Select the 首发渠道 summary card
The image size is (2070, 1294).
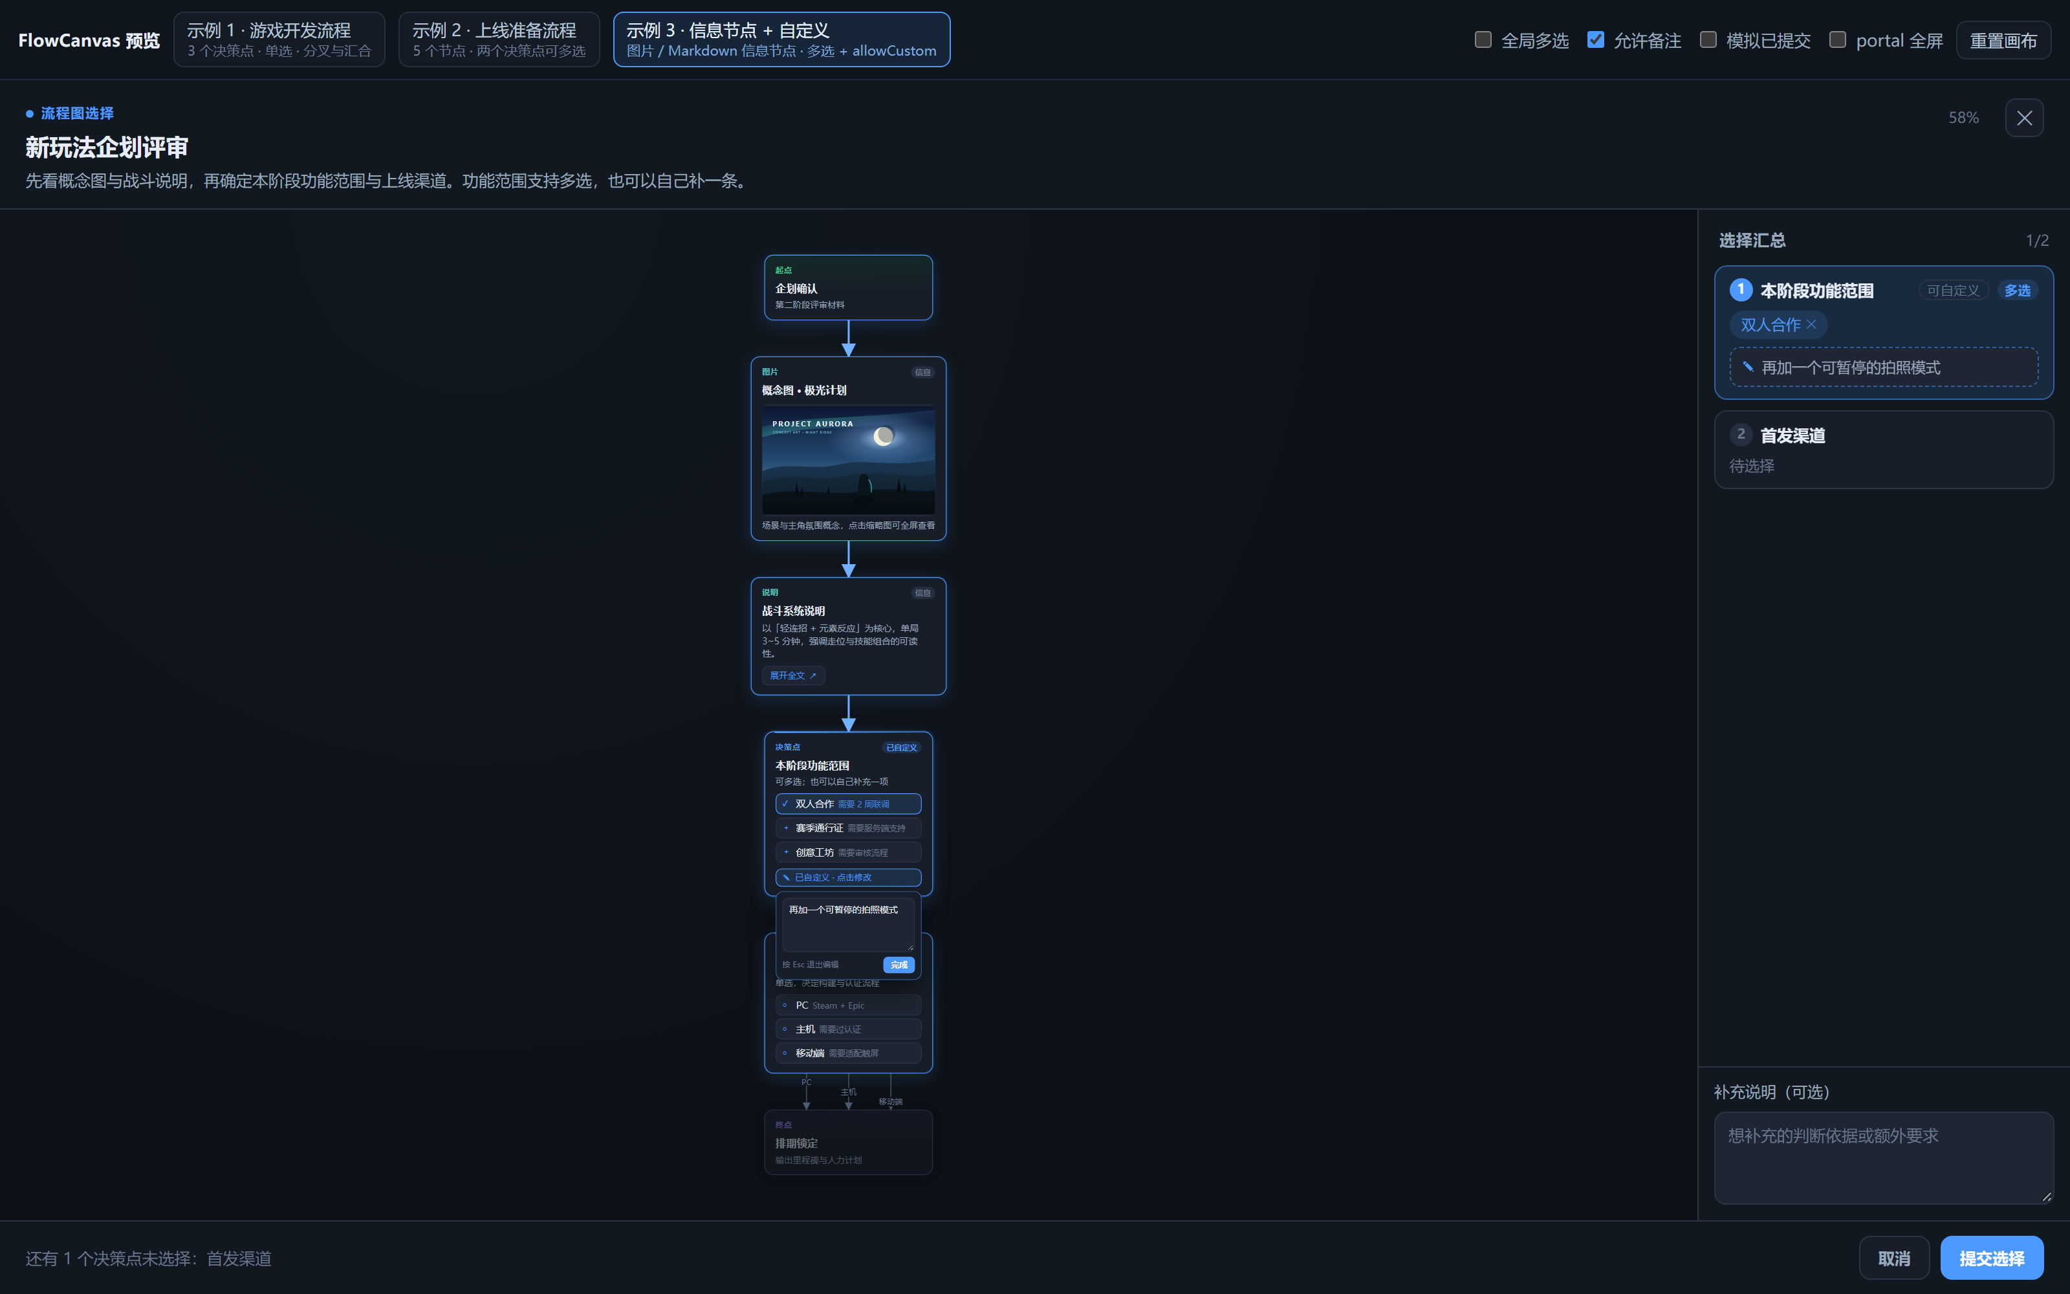1884,449
